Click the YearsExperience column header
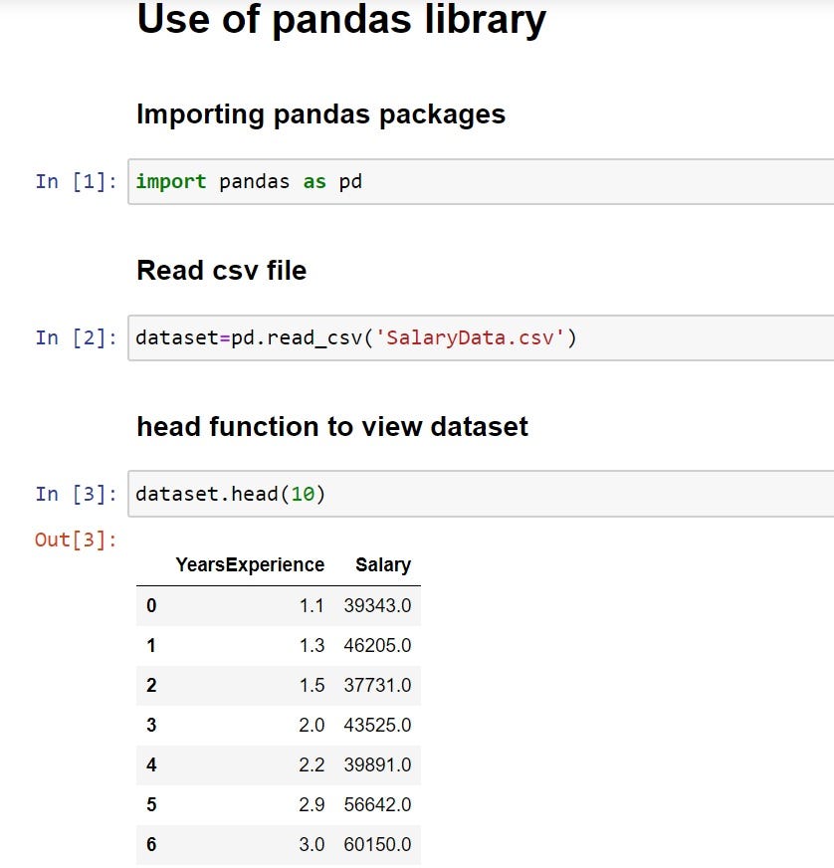The image size is (834, 868). [x=250, y=564]
